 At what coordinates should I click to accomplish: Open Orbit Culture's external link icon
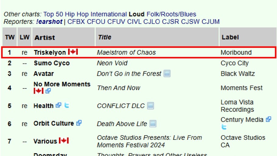[x=79, y=123]
